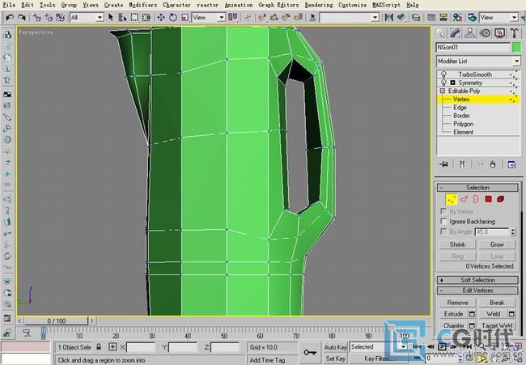Click the Set Key button
This screenshot has width=526, height=365.
point(335,359)
